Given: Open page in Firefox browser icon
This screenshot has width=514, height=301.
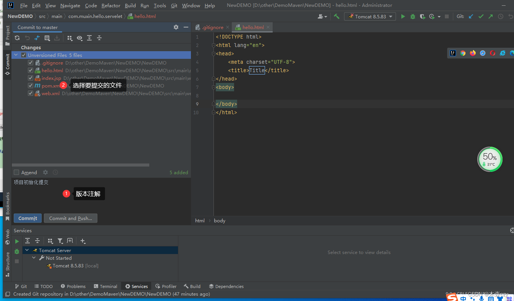Looking at the screenshot, I should [x=473, y=53].
